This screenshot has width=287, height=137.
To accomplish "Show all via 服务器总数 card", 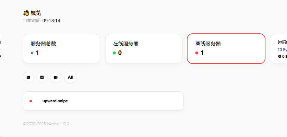I will click(x=61, y=49).
